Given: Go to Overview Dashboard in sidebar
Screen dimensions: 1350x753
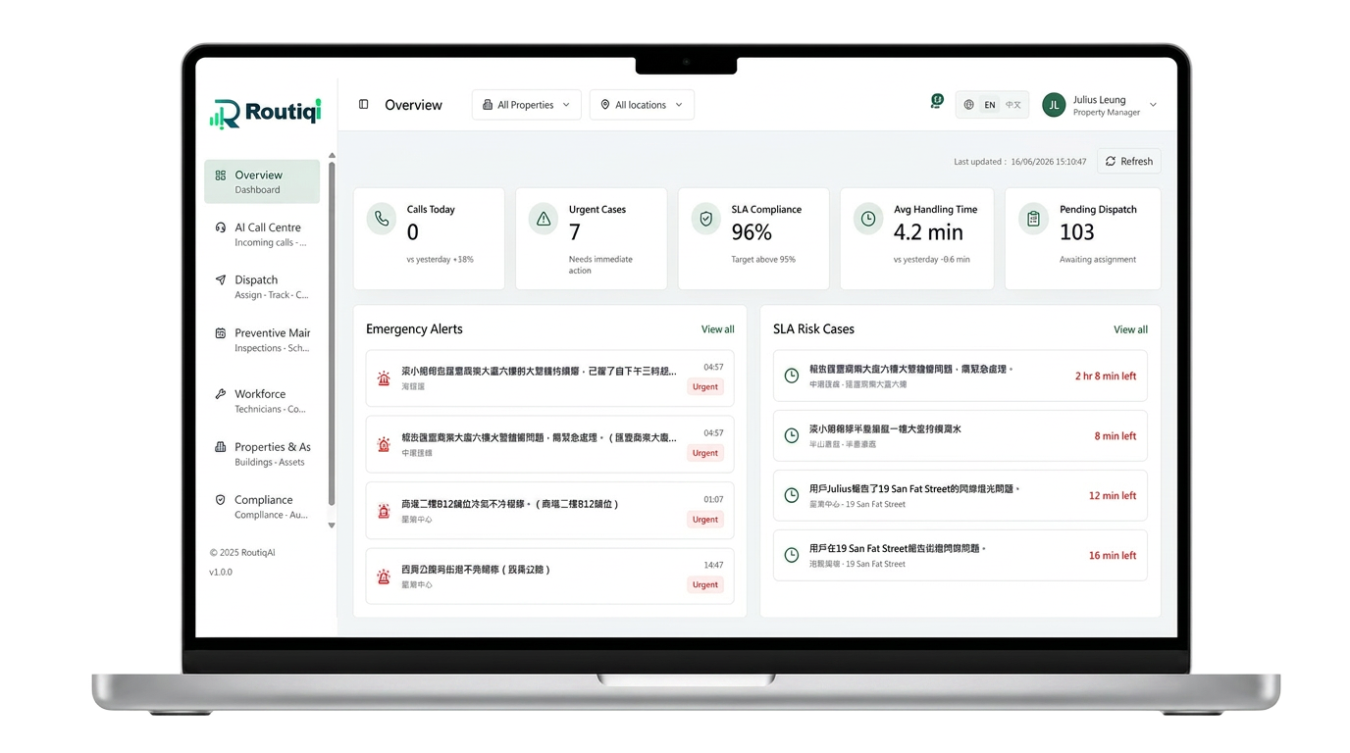Looking at the screenshot, I should click(x=262, y=181).
